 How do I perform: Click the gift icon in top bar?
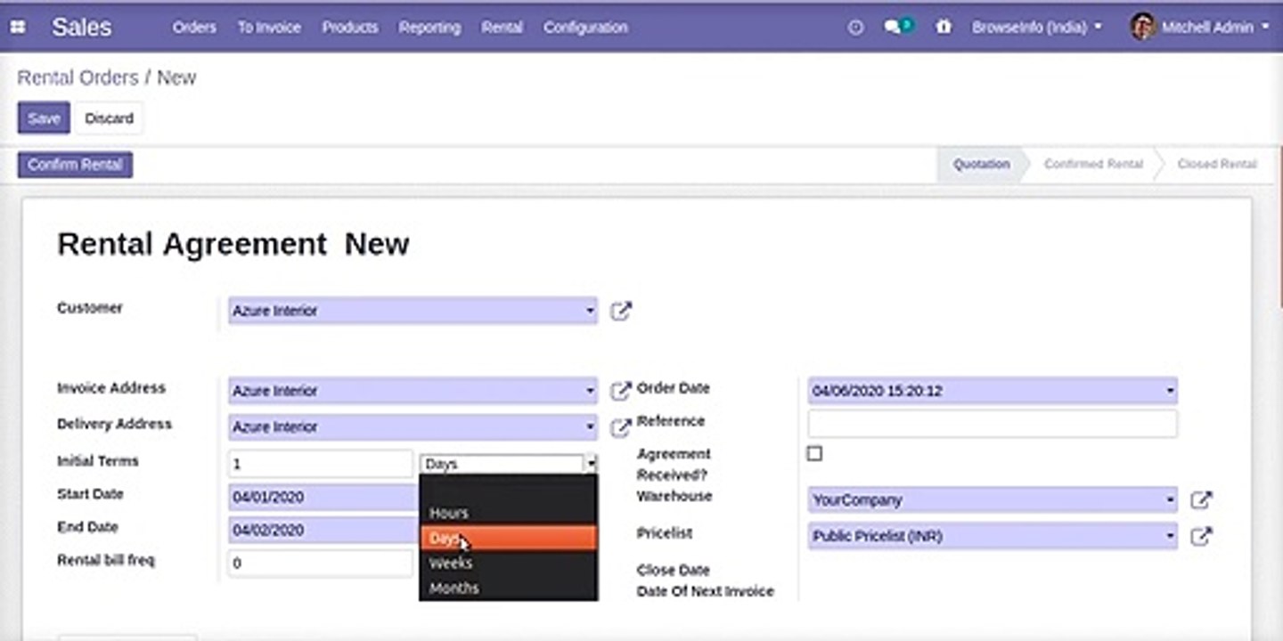(x=944, y=28)
